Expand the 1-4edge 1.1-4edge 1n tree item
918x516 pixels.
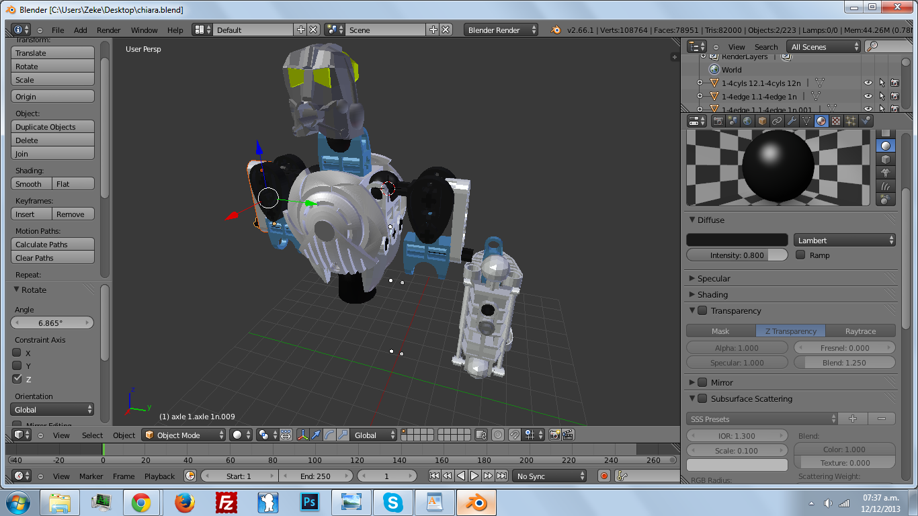coord(700,96)
